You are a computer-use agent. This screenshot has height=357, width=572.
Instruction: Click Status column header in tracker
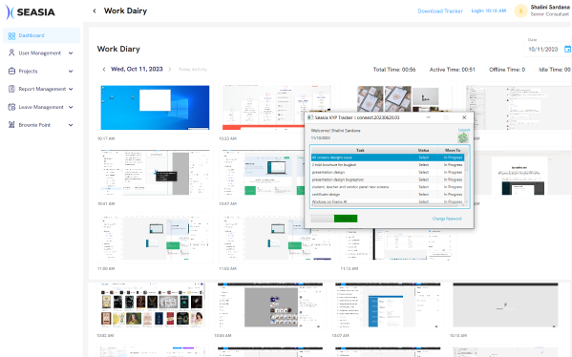pyautogui.click(x=423, y=150)
